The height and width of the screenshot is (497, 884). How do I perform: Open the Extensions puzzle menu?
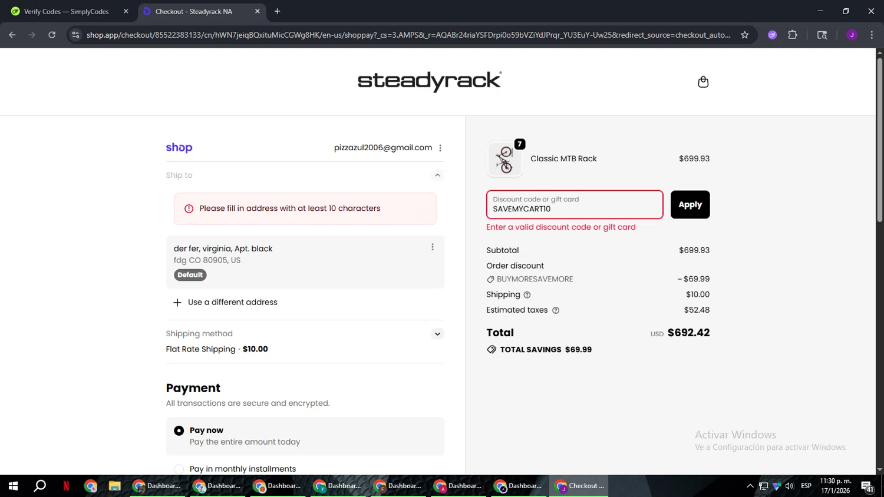tap(793, 35)
